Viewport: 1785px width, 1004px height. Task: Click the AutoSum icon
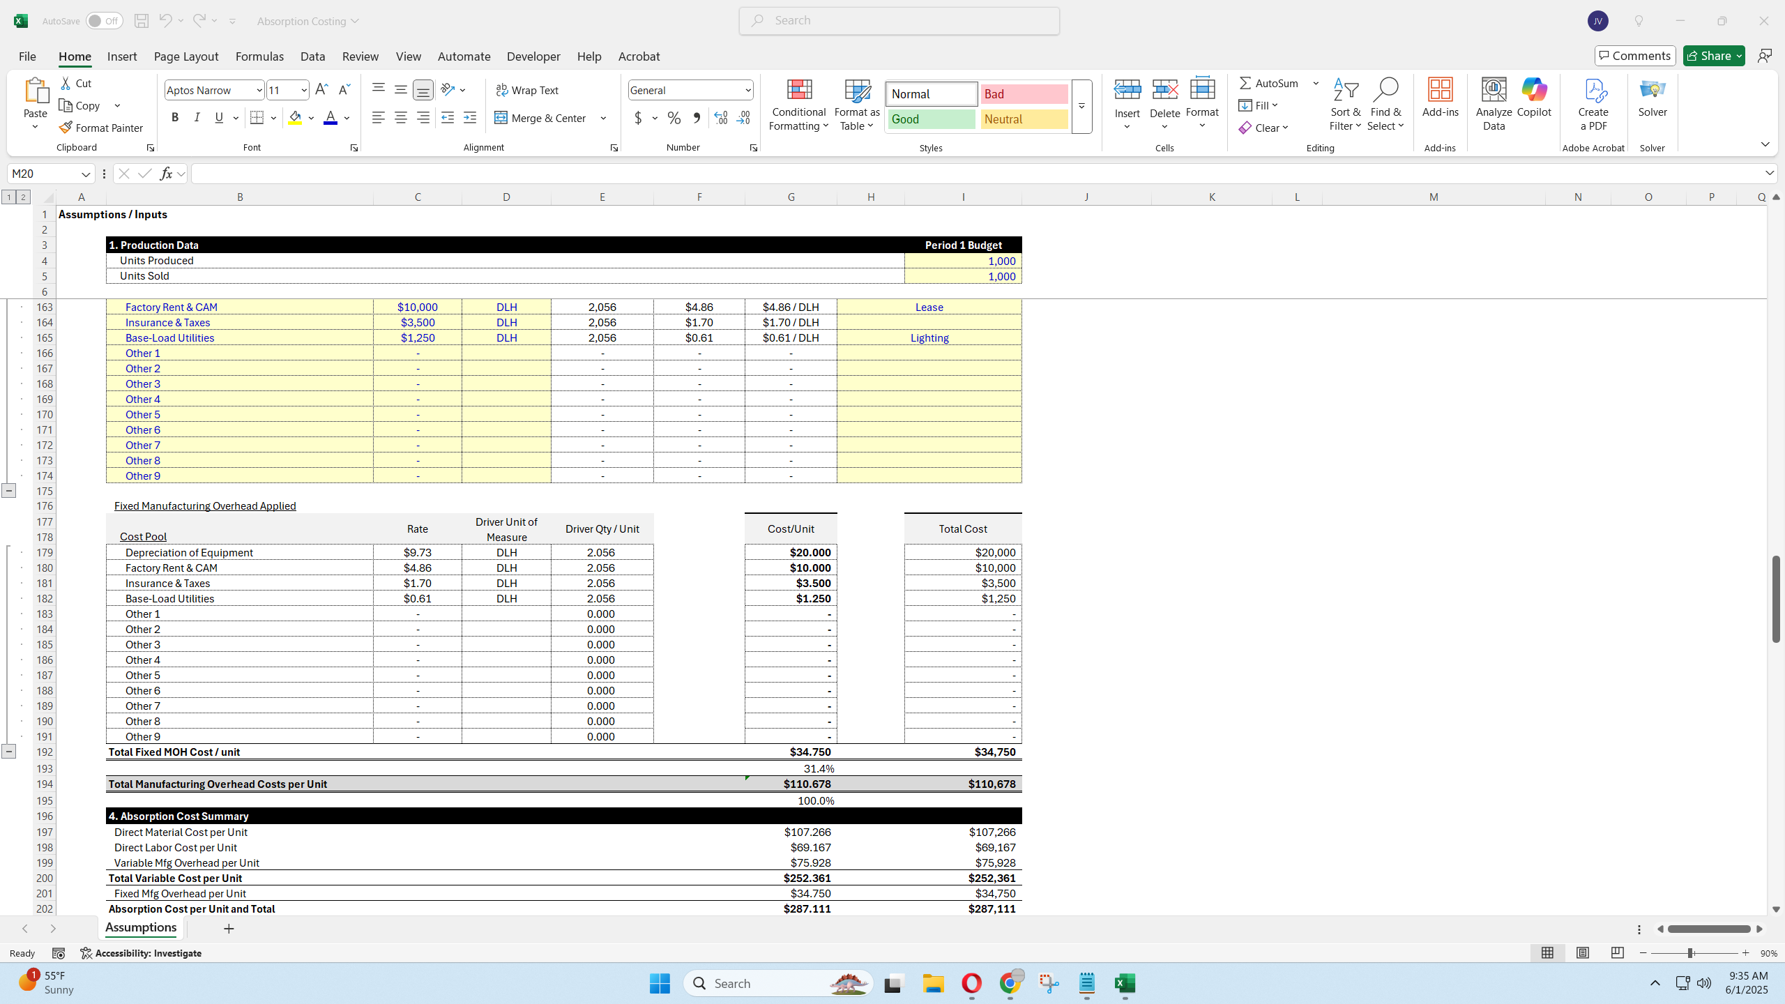(x=1247, y=82)
